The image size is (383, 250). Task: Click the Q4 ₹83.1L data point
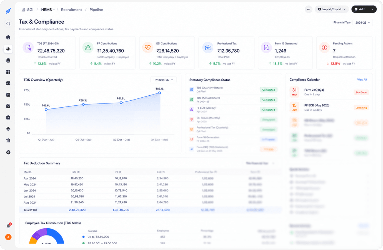(x=159, y=93)
